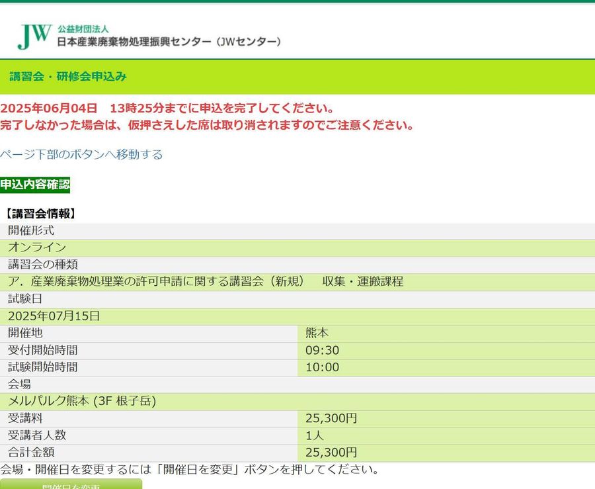The height and width of the screenshot is (489, 595).
Task: Click the 開催地 label
Action: pyautogui.click(x=25, y=333)
